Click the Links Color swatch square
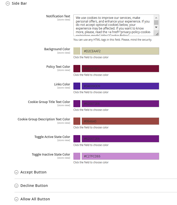177x205 pixels. coord(77,86)
